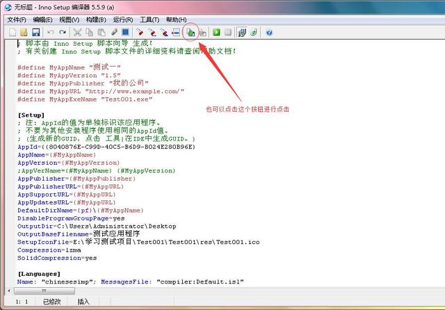Cut selection with the scissors icon
Viewport: 445px width, 310px height.
[77, 33]
